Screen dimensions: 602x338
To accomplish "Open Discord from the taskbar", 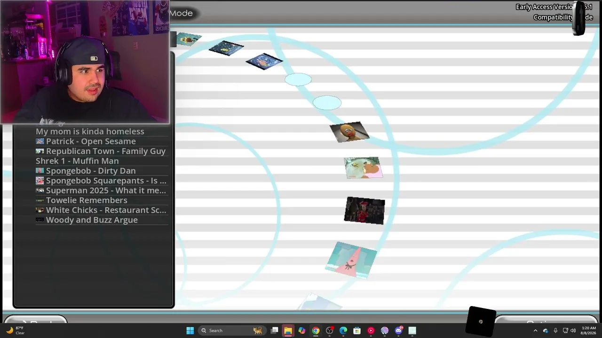I will [398, 330].
